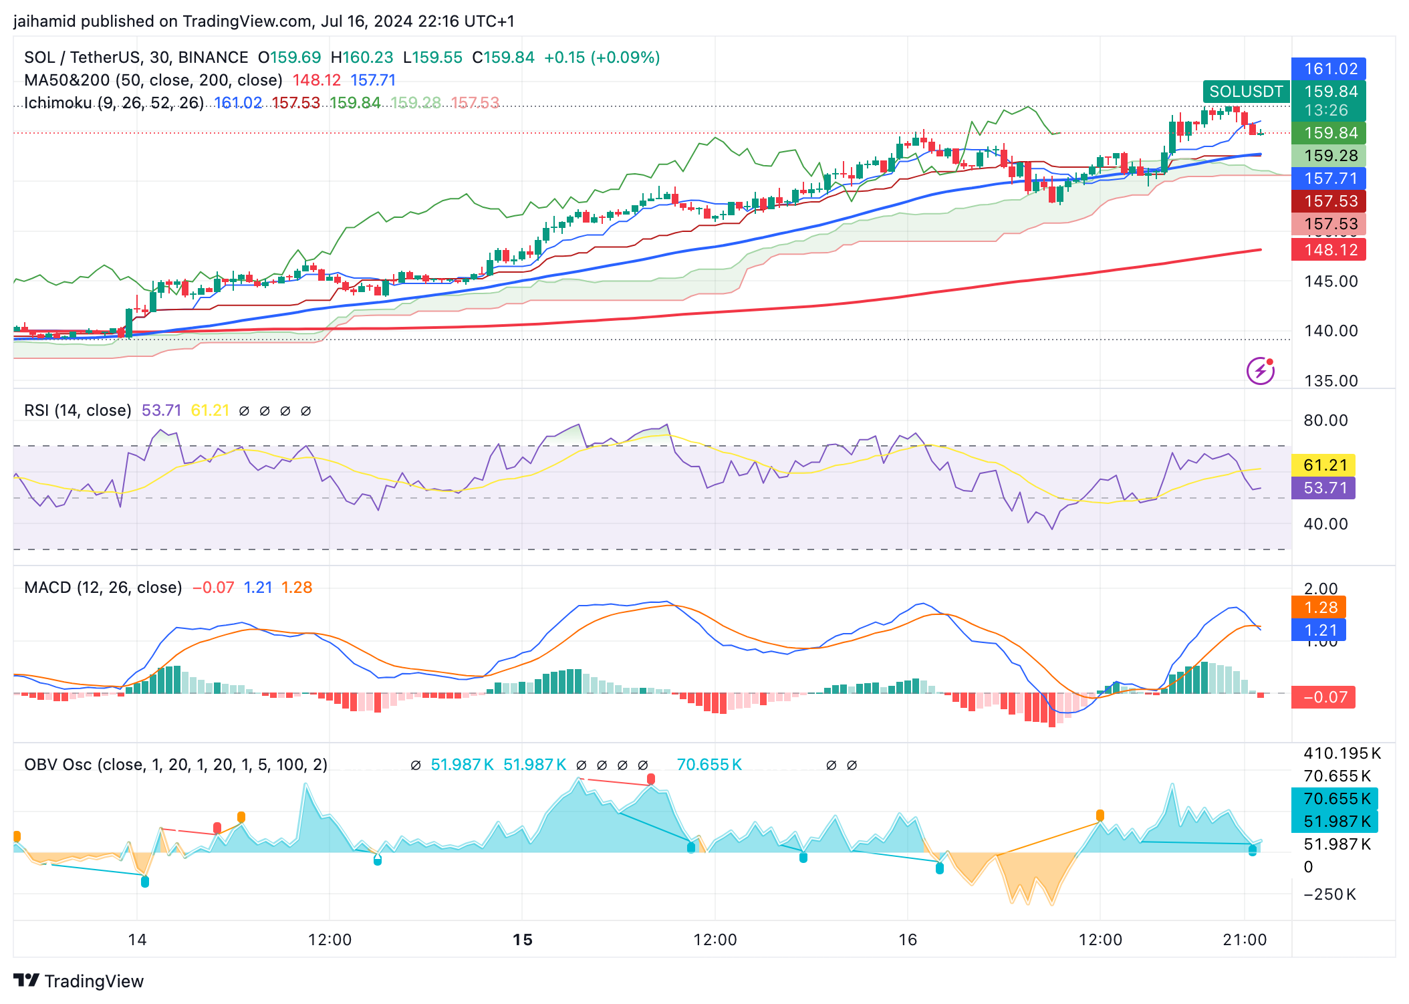Screen dimensions: 1409x1004
Task: Click the 21:00 time axis label
Action: pos(1245,940)
